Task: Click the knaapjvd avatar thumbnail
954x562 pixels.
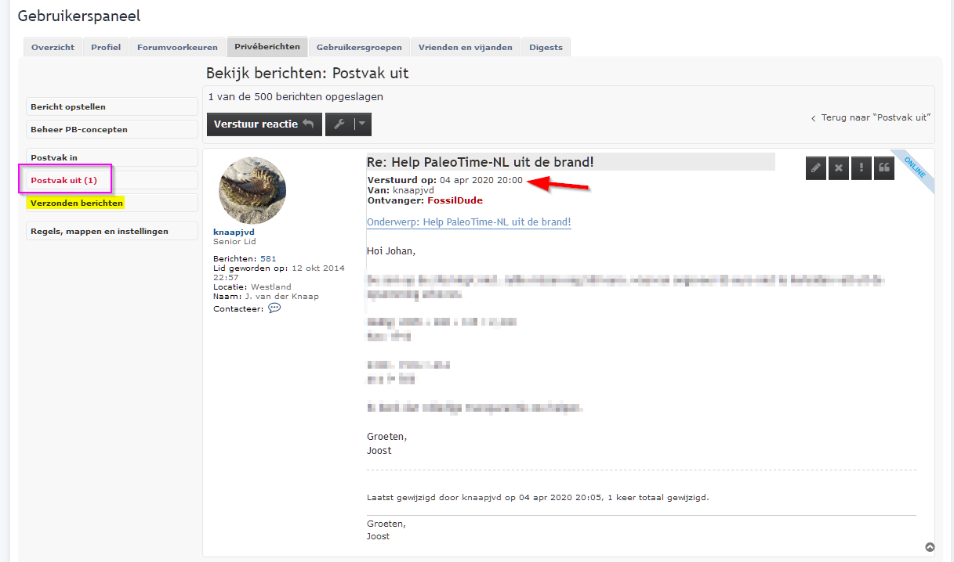Action: [252, 191]
